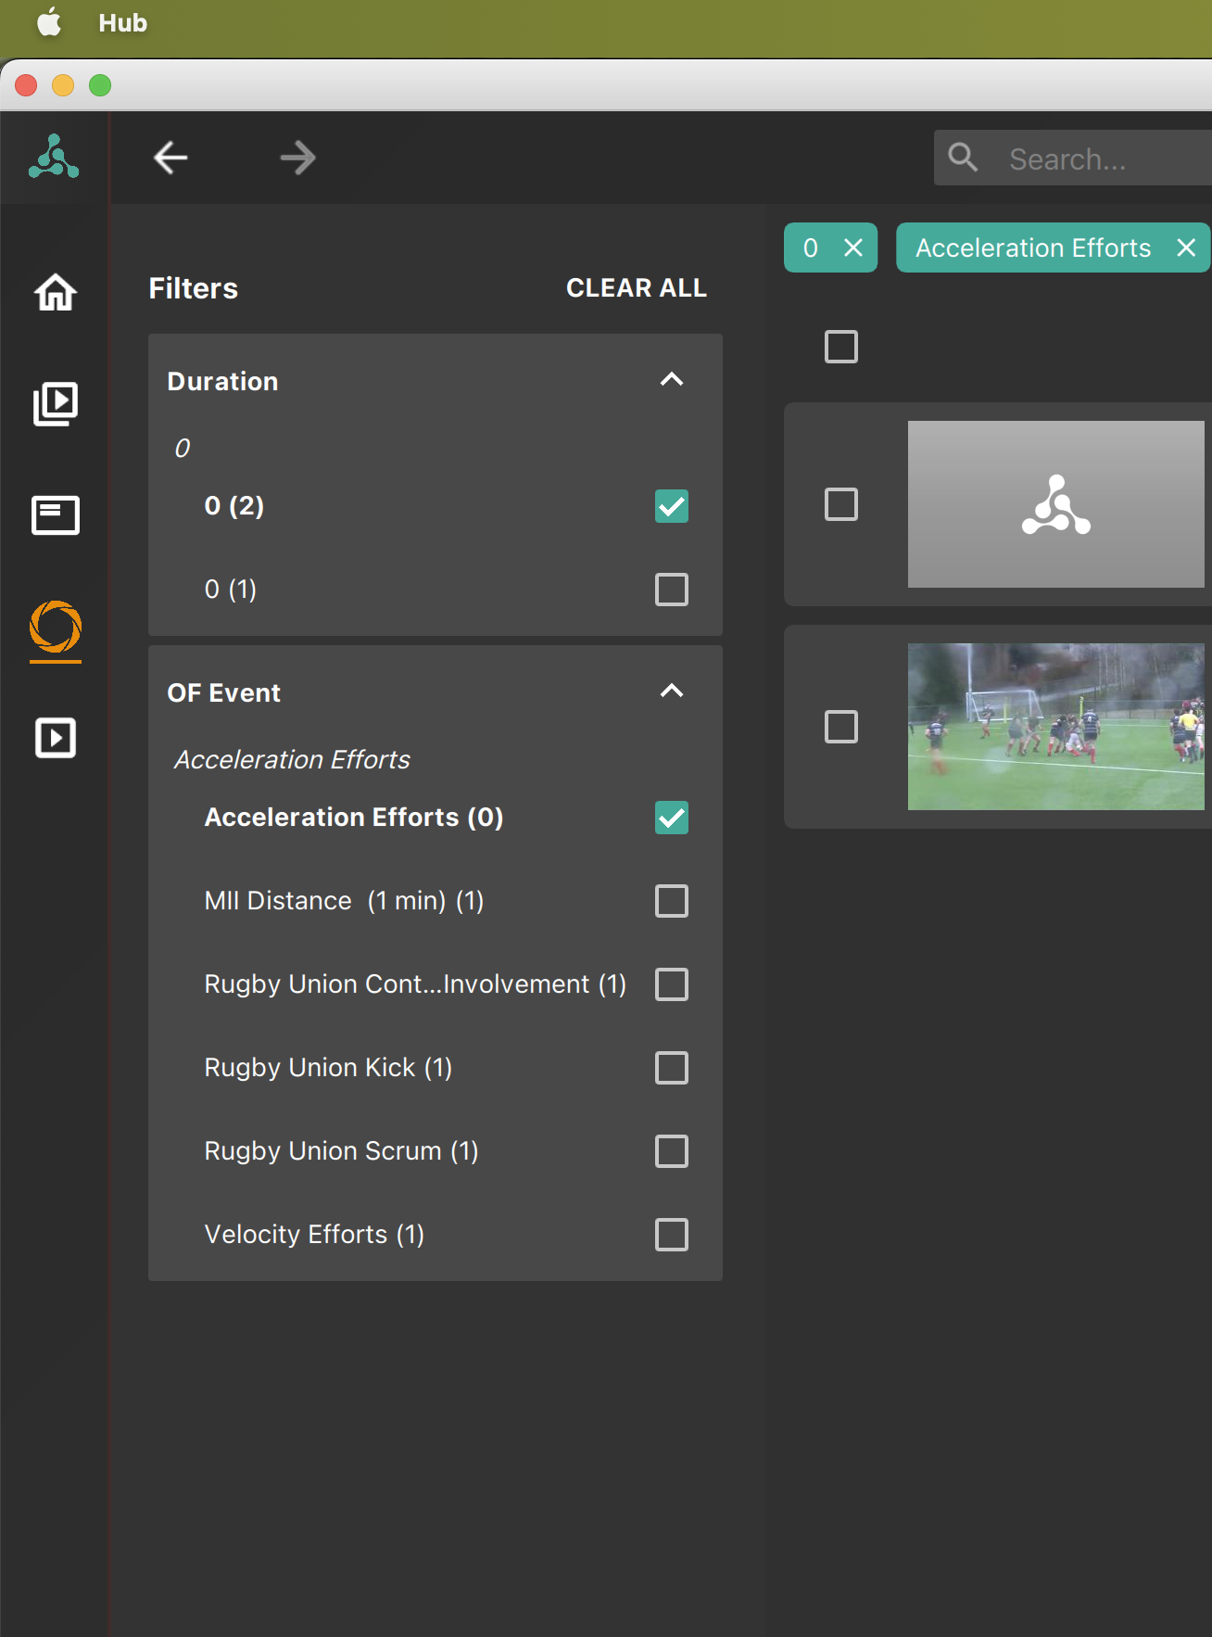Click the 'Velocity Efforts (1)' label
The height and width of the screenshot is (1637, 1212).
pos(314,1235)
